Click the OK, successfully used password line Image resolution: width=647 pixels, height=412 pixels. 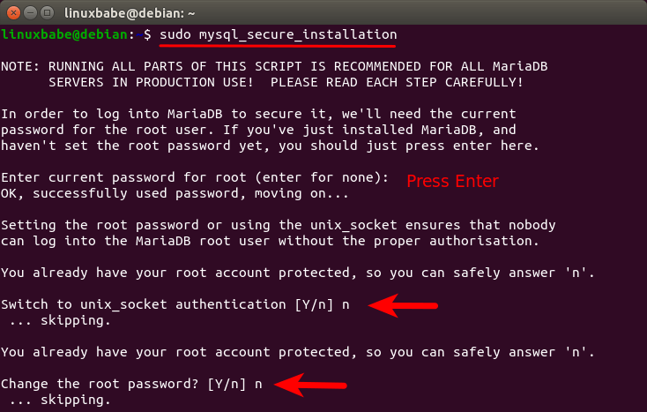[176, 193]
